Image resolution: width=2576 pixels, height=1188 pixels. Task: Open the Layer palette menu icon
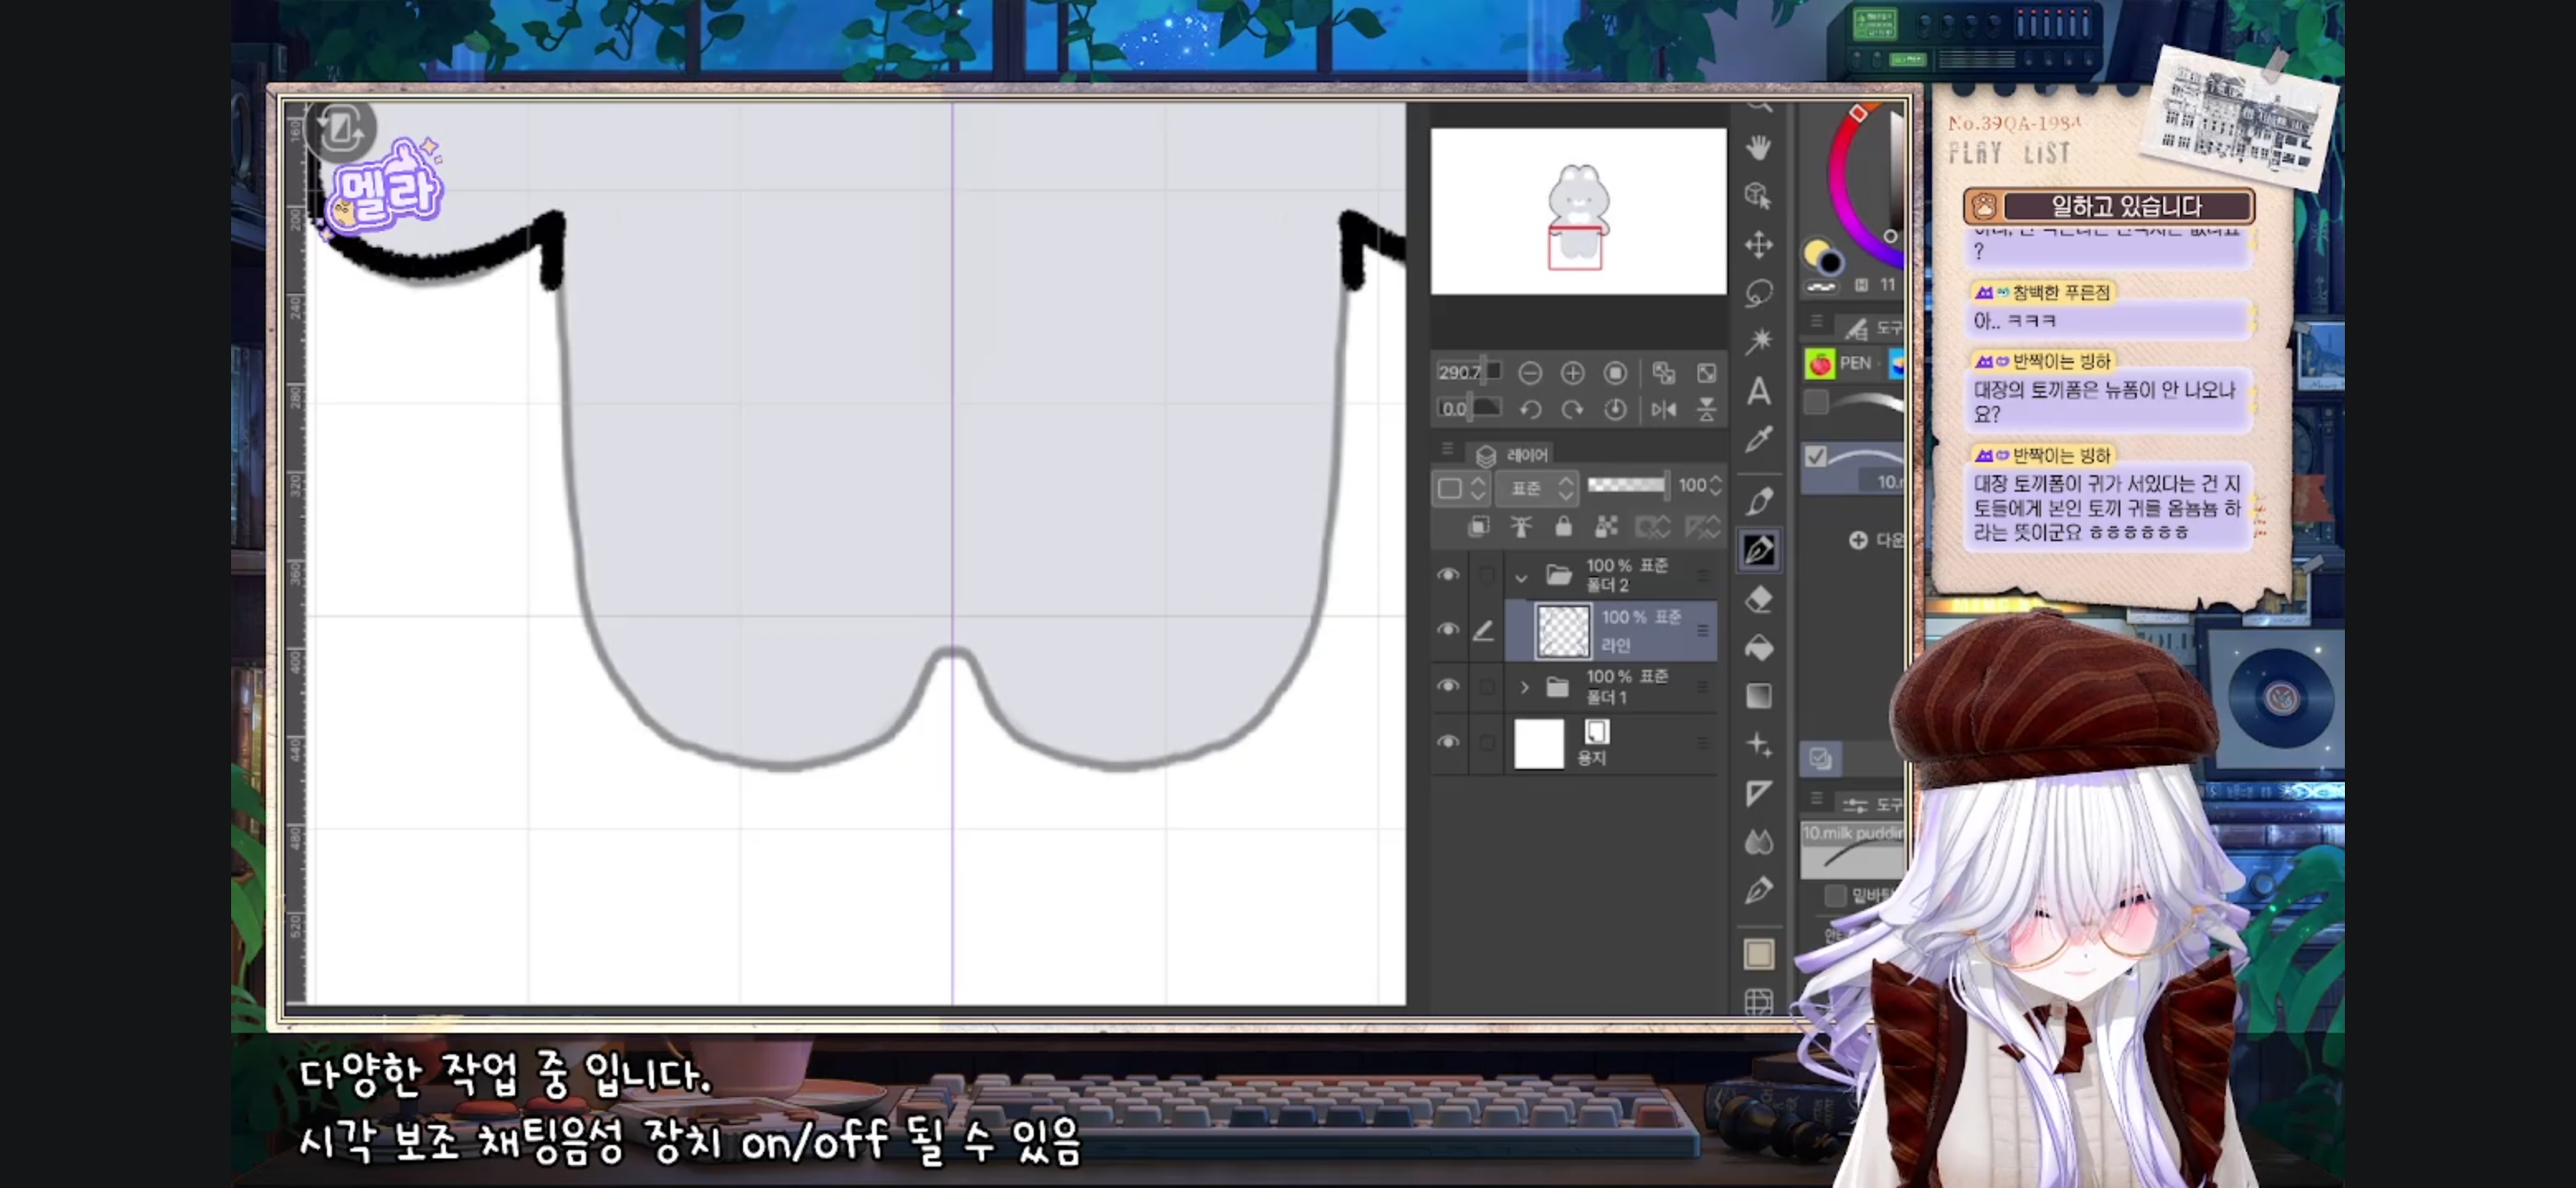pyautogui.click(x=1447, y=450)
